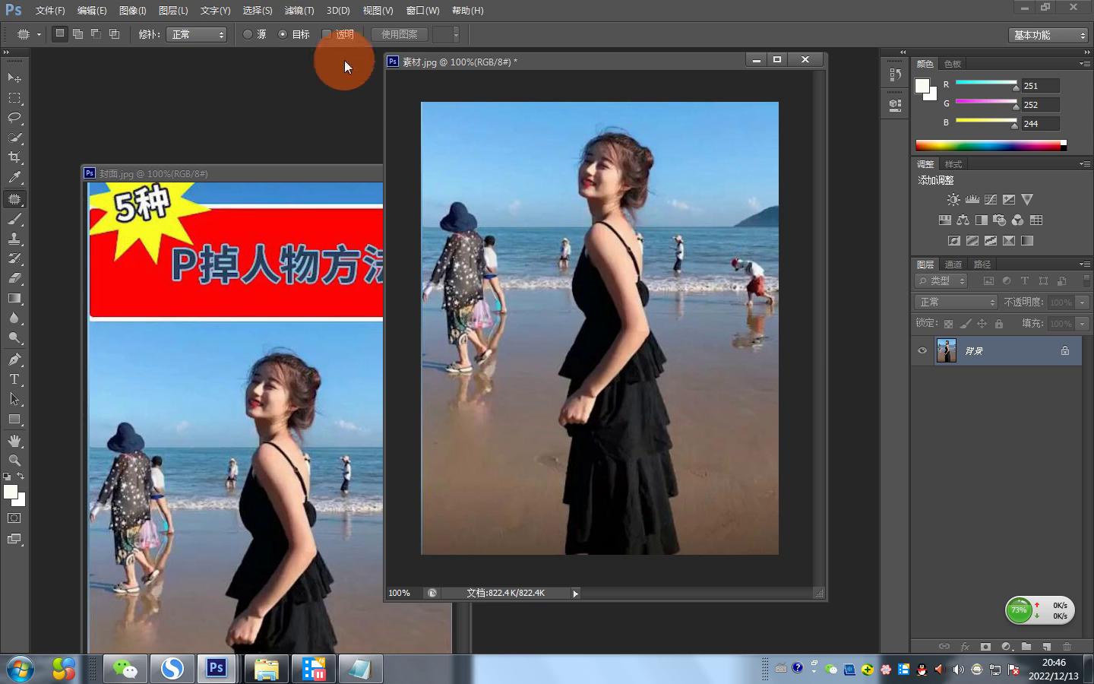This screenshot has height=684, width=1094.
Task: Select the Move tool
Action: pyautogui.click(x=14, y=78)
